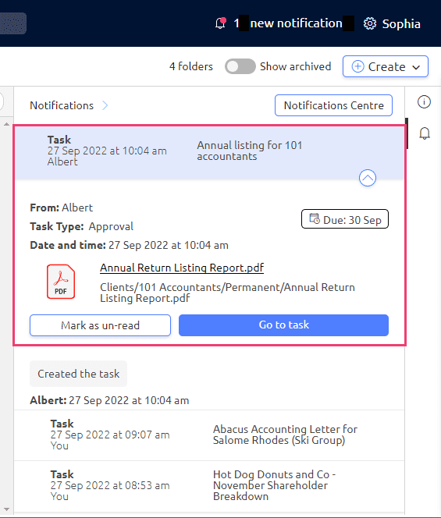This screenshot has height=518, width=441.
Task: Click the 1 new notification text
Action: point(288,23)
